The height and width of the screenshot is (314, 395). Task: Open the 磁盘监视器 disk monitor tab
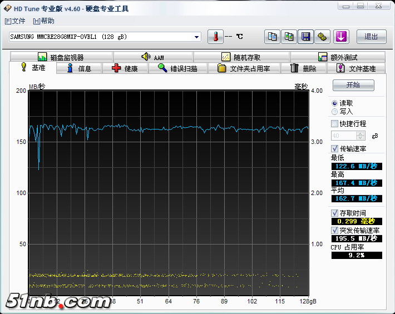61,57
